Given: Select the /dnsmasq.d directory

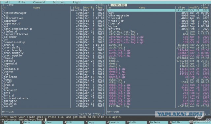Looking at the screenshot, I should point(53,69).
